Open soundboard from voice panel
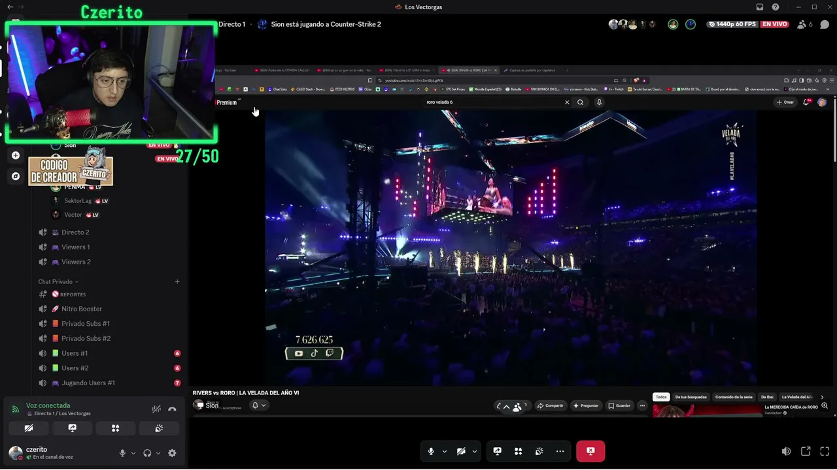Viewport: 837px width, 470px height. coord(159,428)
